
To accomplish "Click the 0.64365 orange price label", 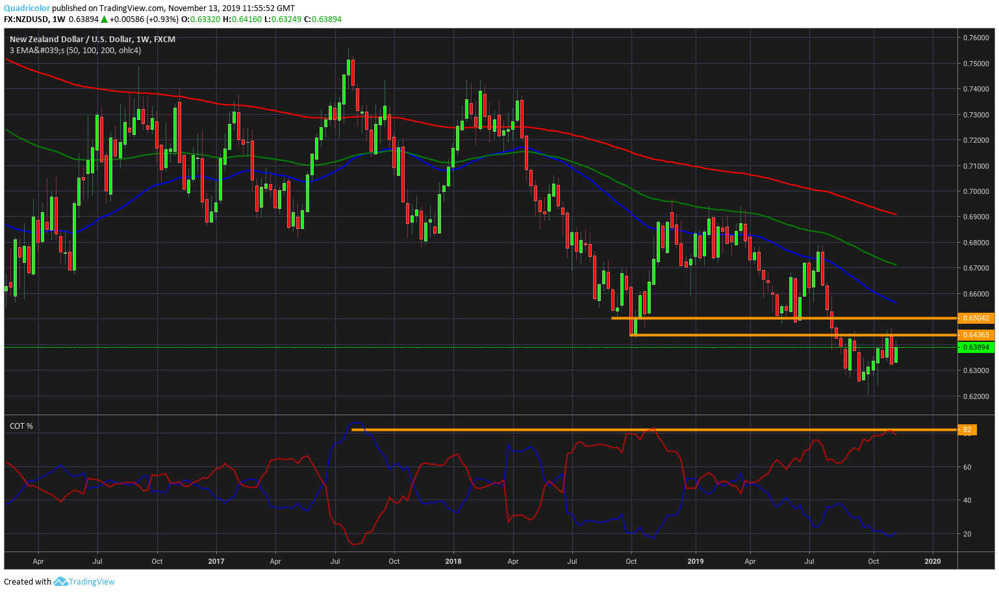I will point(976,335).
